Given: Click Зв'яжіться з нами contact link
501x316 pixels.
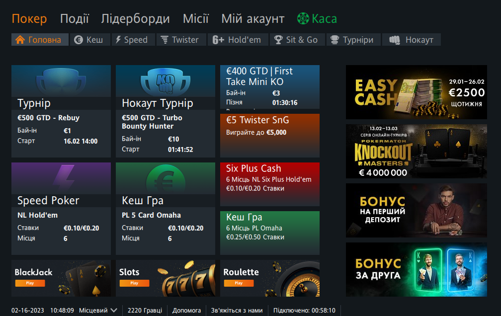Looking at the screenshot, I should click(x=237, y=311).
